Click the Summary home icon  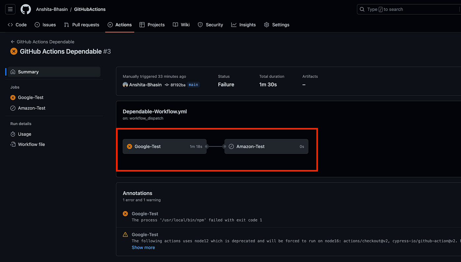[x=13, y=72]
